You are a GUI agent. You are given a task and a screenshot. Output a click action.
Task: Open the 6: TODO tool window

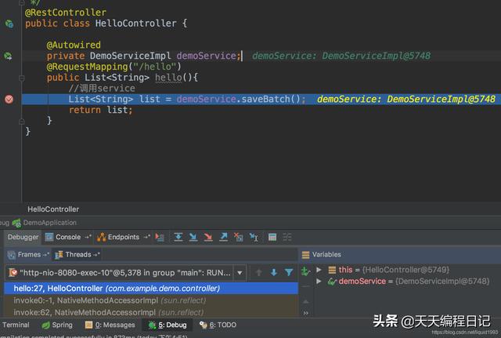(218, 325)
